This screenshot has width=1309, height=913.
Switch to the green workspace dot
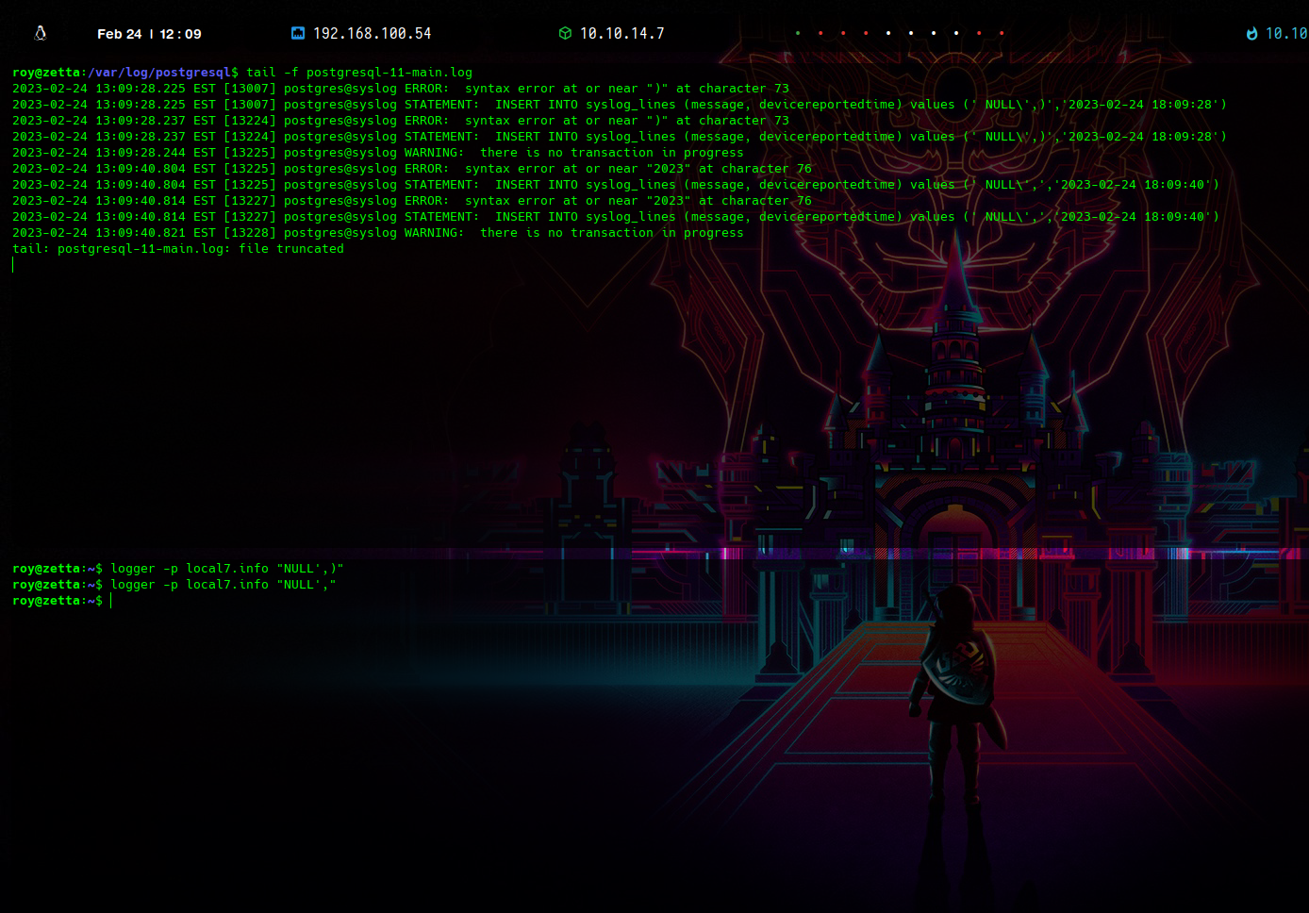pos(798,33)
